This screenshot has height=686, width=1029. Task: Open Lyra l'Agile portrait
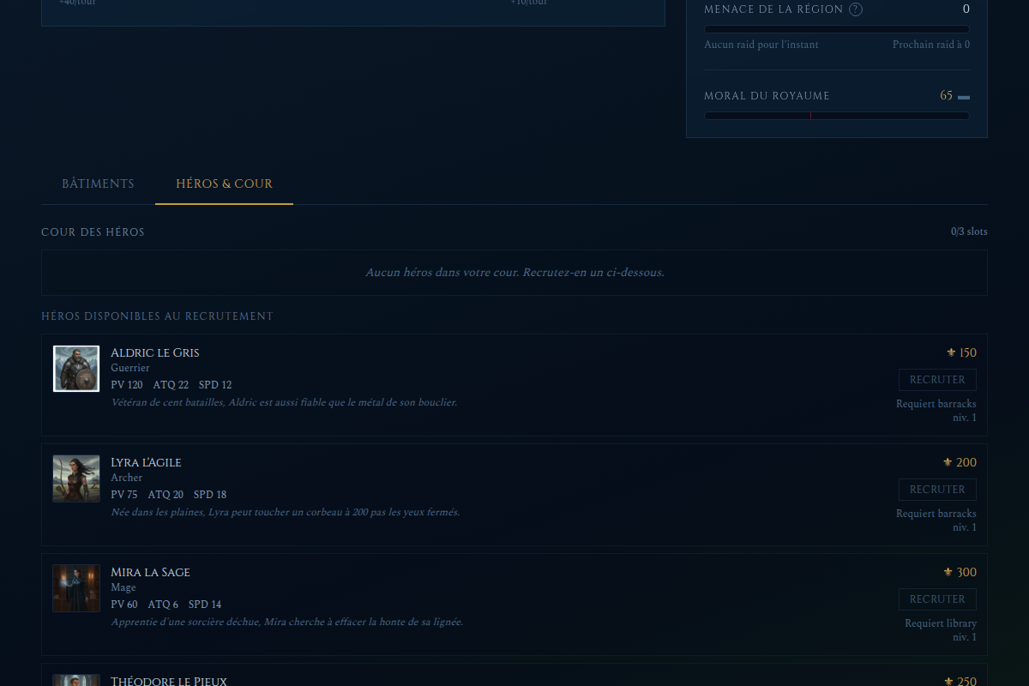coord(76,478)
